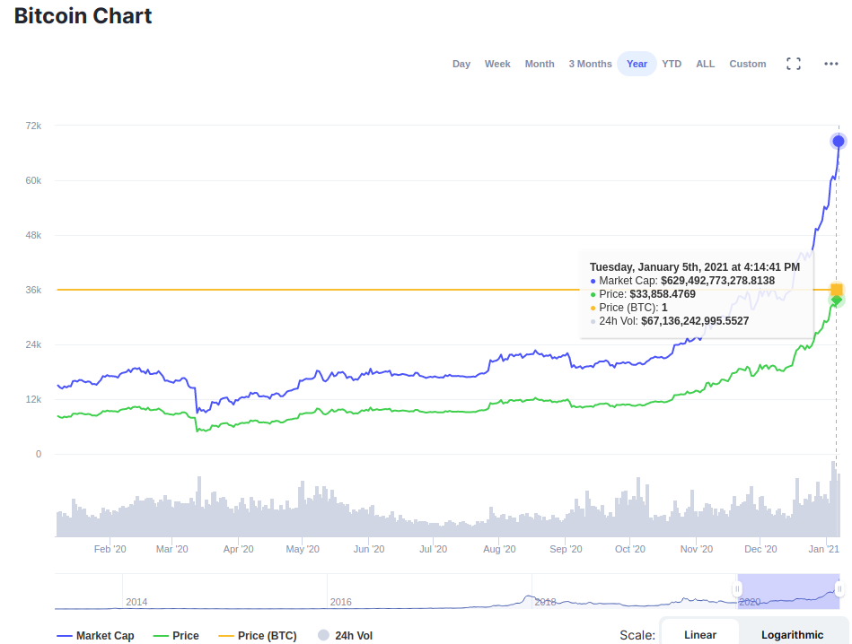Viewport: 852px width, 644px height.
Task: Toggle green Price series in legend
Action: [176, 635]
